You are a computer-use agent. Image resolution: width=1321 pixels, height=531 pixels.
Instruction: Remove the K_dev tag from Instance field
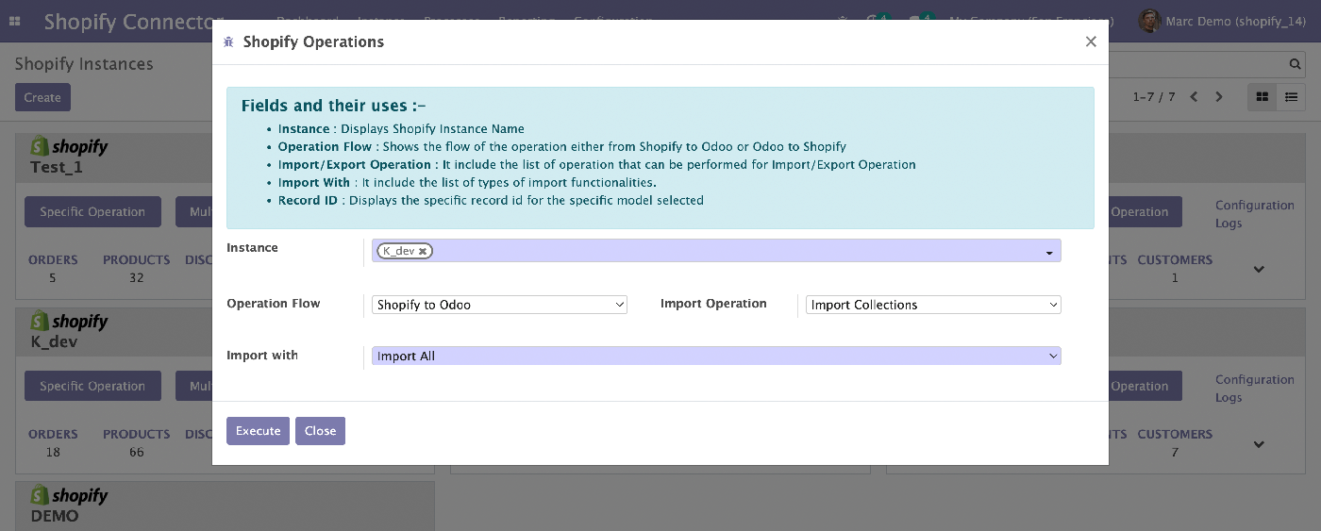tap(424, 251)
